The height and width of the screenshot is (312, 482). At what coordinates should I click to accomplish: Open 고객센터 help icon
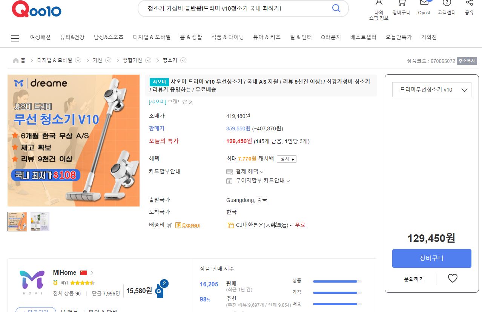coord(447,3)
